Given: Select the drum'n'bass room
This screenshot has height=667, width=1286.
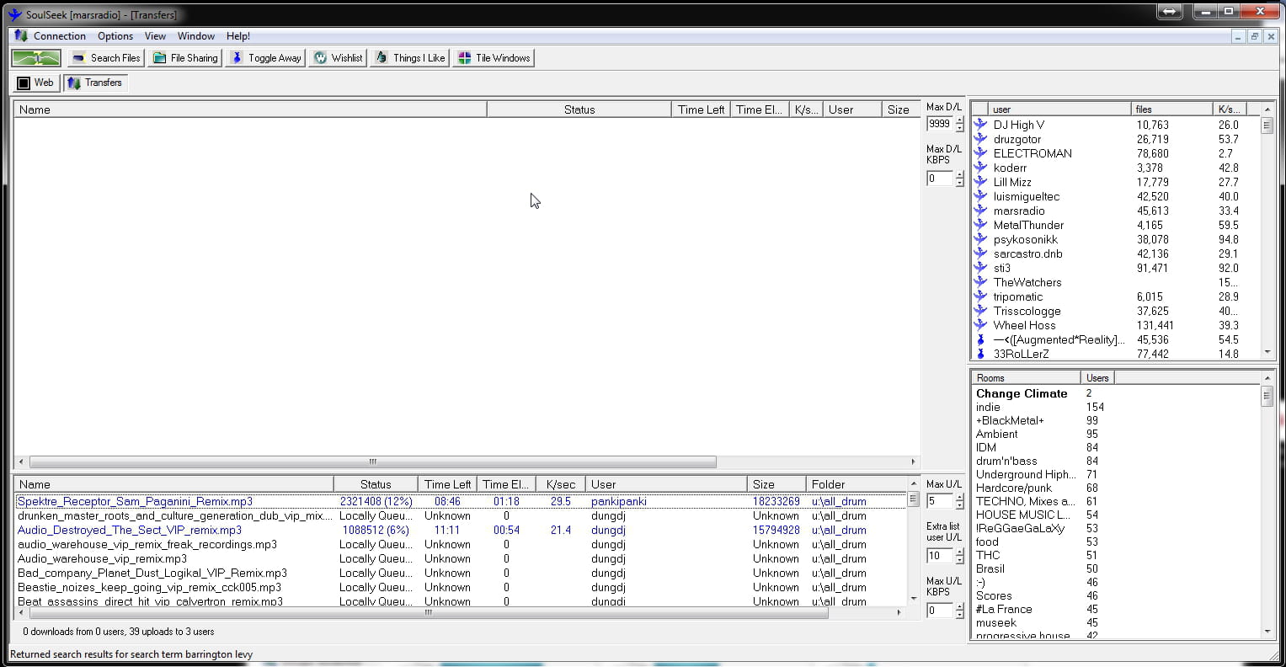Looking at the screenshot, I should coord(1006,461).
